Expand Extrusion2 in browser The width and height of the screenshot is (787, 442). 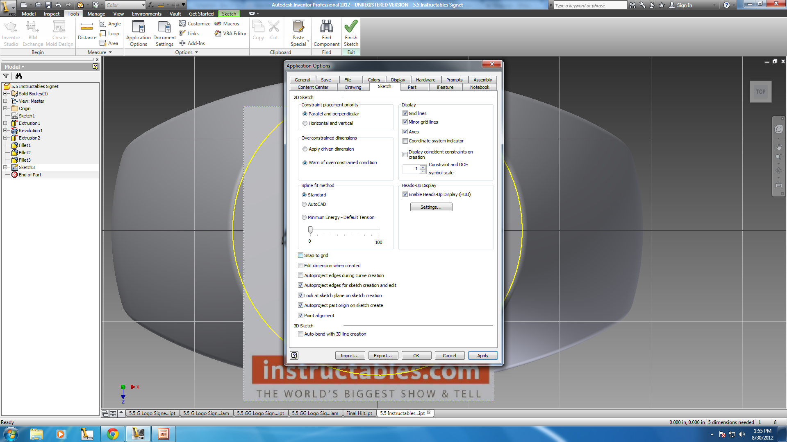point(5,138)
